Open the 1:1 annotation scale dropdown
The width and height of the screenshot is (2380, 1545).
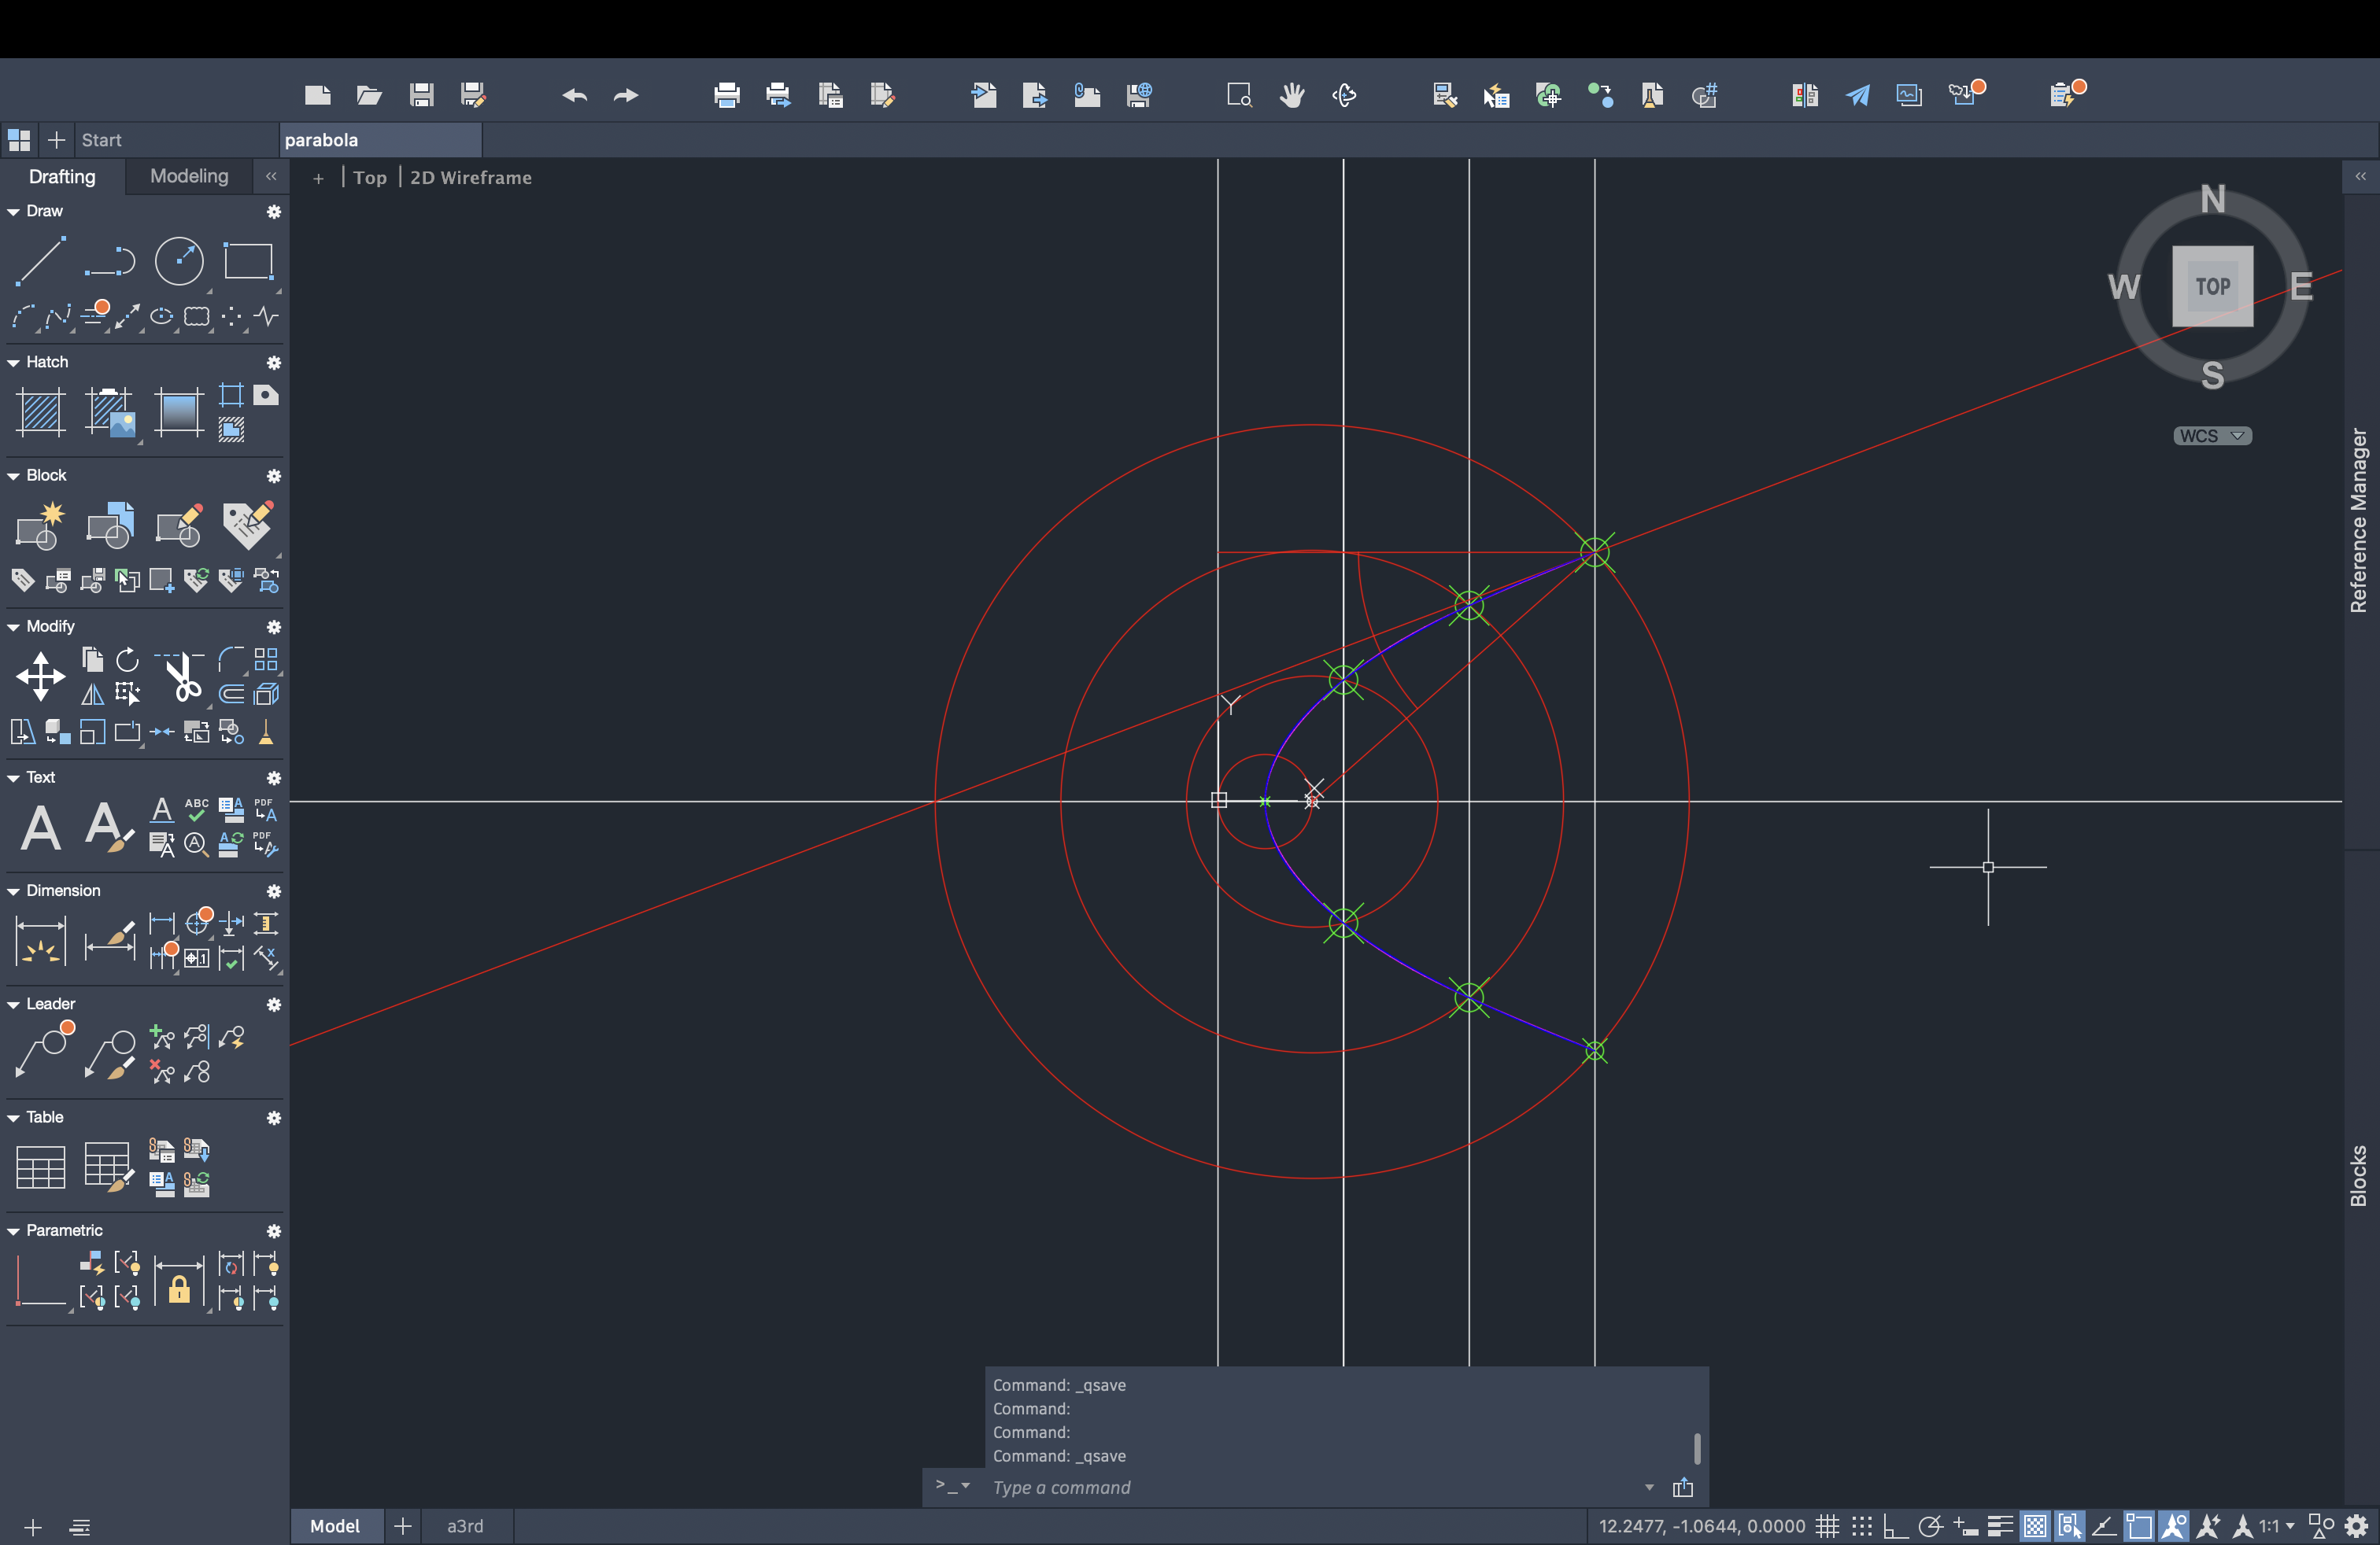[x=2277, y=1526]
